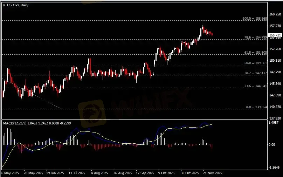Image resolution: width=283 pixels, height=177 pixels.
Task: Click the 6 May 2025 date marker
Action: (10, 173)
